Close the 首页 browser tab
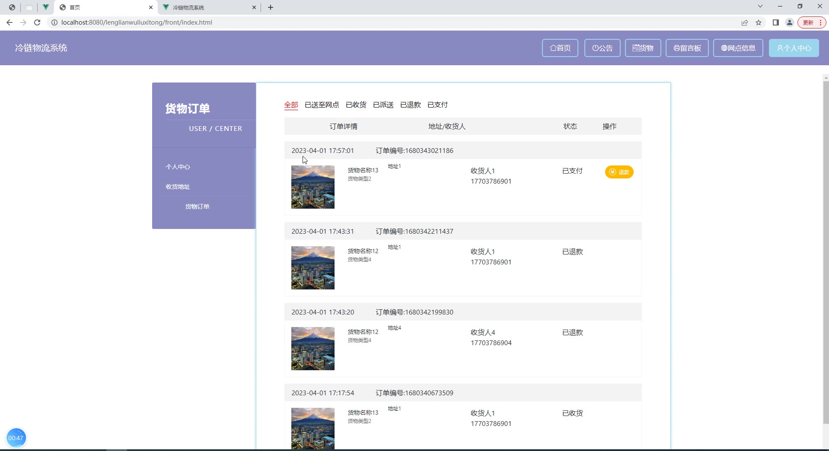Screen dimensions: 829x451 [x=151, y=7]
